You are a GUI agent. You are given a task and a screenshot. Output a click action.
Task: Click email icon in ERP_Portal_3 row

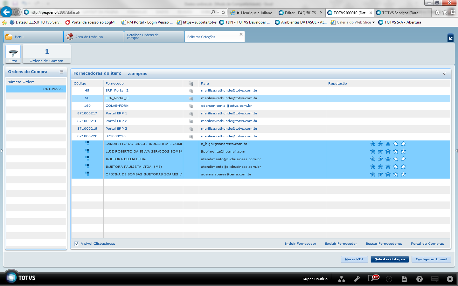(191, 98)
